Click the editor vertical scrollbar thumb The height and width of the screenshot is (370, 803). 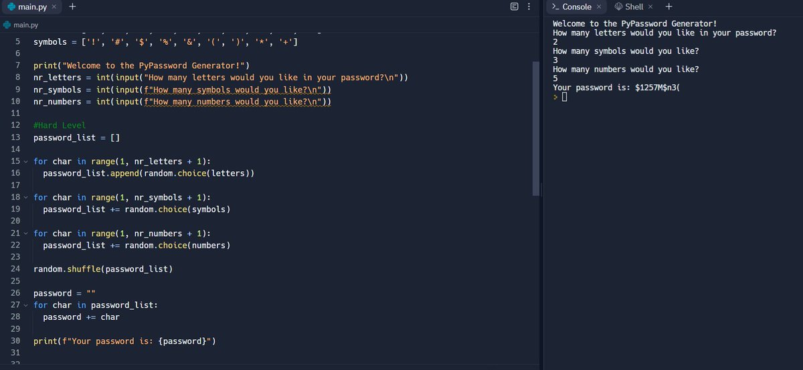point(535,128)
